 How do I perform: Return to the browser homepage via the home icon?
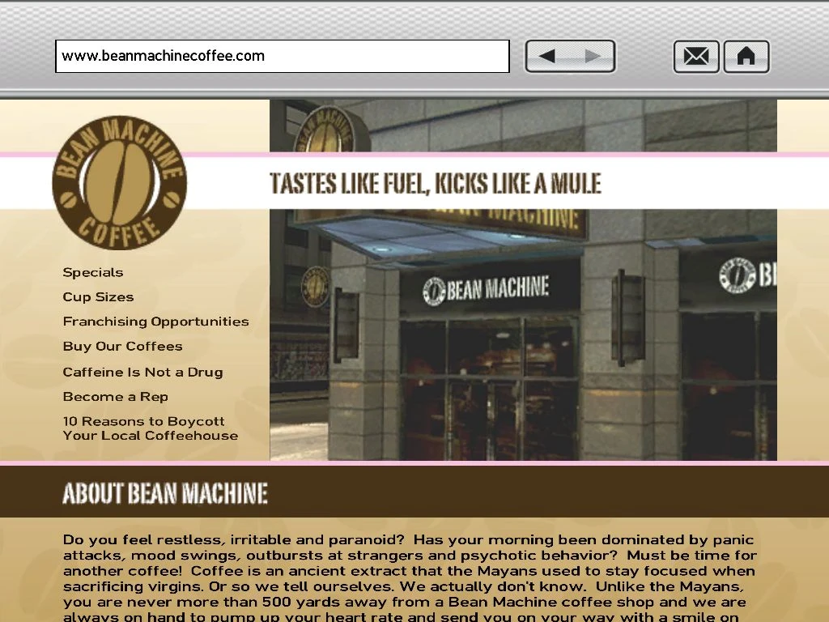click(x=746, y=56)
